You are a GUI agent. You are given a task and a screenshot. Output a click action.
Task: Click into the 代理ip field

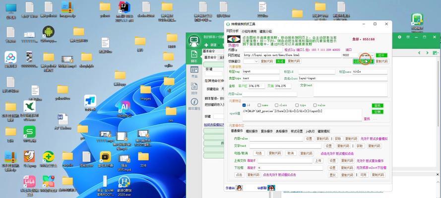(263, 49)
